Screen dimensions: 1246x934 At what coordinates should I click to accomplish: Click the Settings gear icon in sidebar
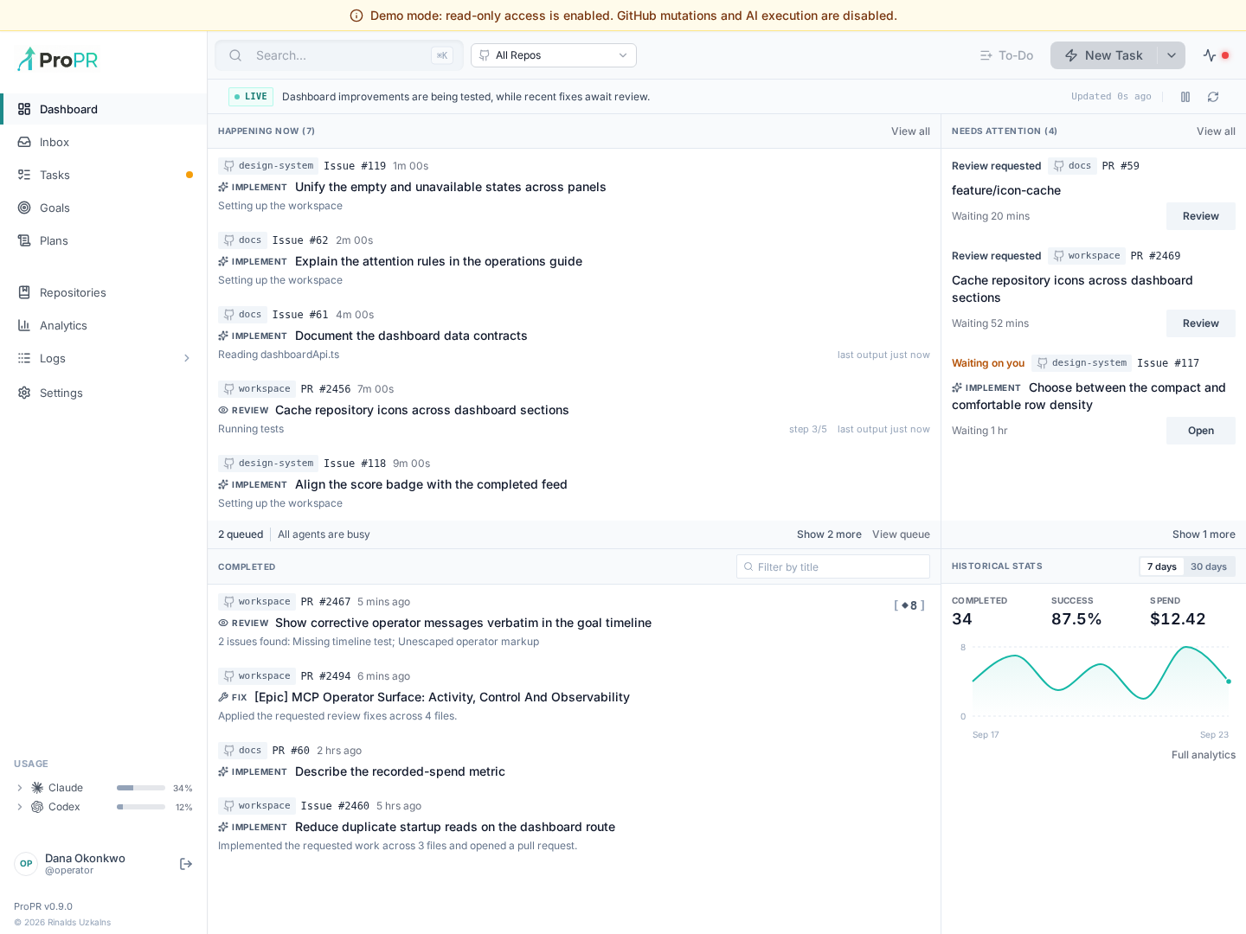[x=24, y=393]
